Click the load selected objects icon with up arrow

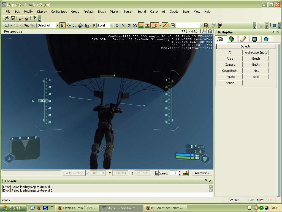[27, 18]
